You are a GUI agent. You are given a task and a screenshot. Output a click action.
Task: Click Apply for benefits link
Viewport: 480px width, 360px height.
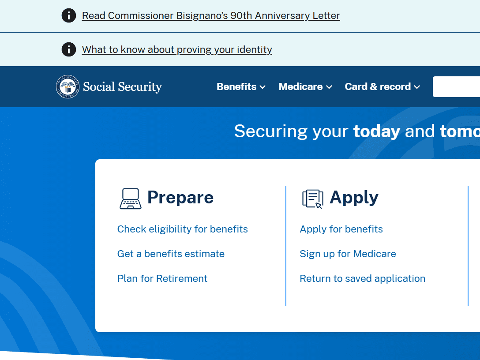(341, 229)
